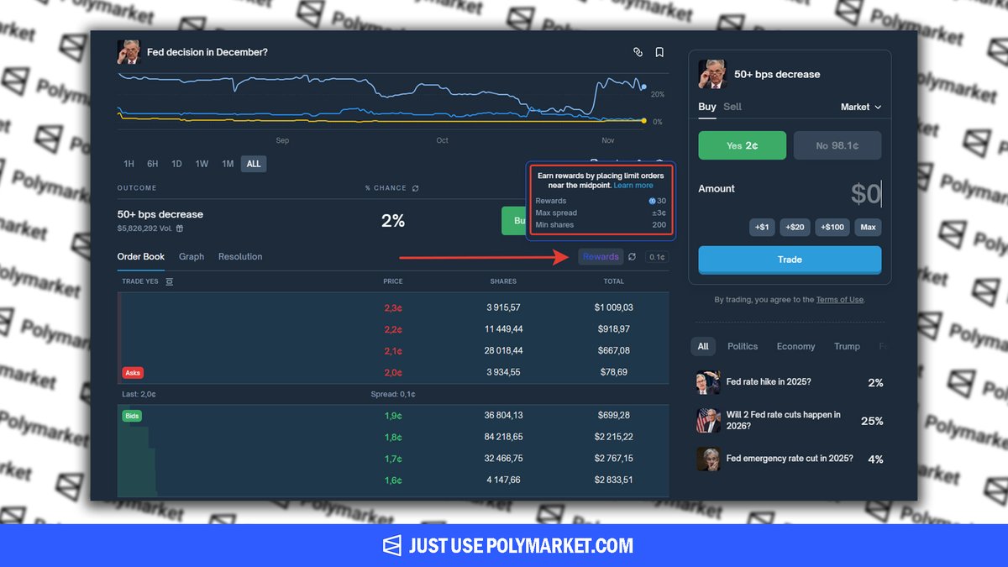Click the Powell avatar beside Fed decision title
1008x567 pixels.
pos(129,52)
